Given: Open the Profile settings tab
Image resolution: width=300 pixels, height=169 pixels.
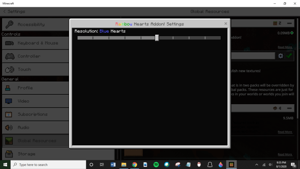Looking at the screenshot, I should click(36, 88).
